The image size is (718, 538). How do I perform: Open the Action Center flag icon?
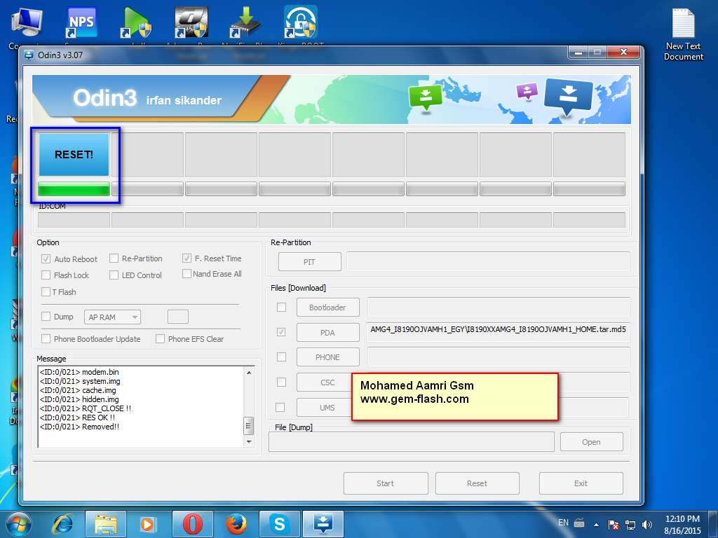point(613,524)
